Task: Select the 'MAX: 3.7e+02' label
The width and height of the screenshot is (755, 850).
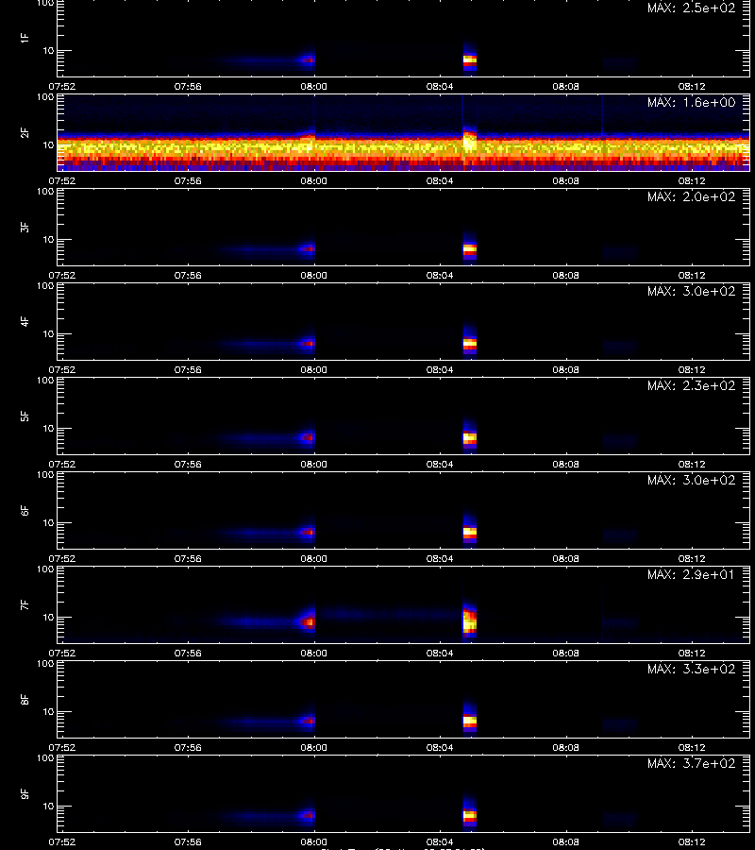Action: coord(692,763)
